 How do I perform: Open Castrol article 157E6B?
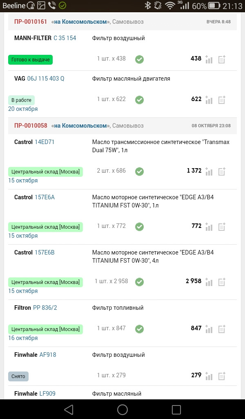click(45, 252)
